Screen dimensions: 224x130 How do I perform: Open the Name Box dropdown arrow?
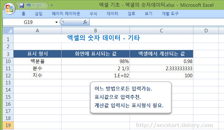click(x=57, y=22)
